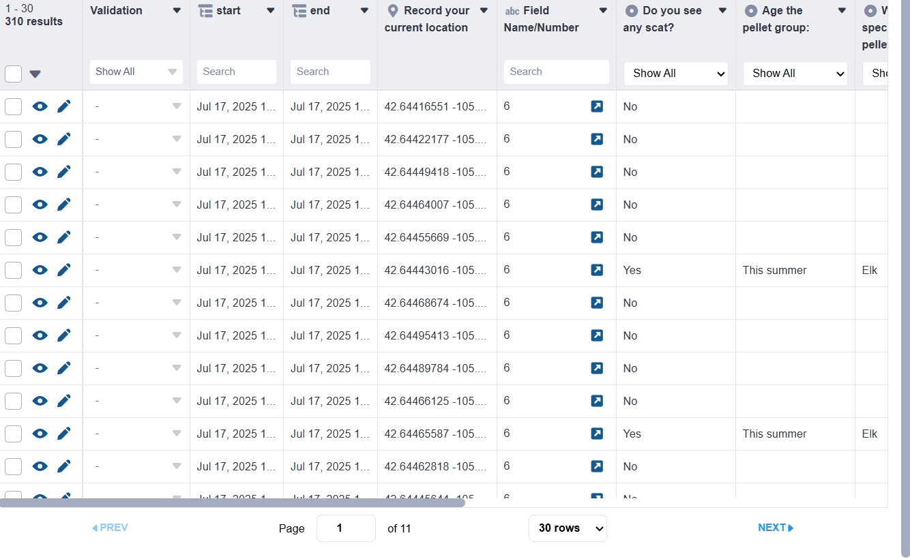Go to the next page with NEXT
The image size is (910, 559).
[x=775, y=527]
